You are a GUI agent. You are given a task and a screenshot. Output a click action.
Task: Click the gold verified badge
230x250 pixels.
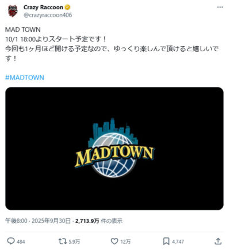[x=67, y=7]
